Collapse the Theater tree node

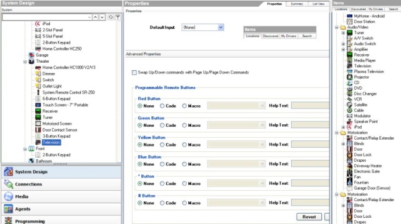[x=25, y=62]
